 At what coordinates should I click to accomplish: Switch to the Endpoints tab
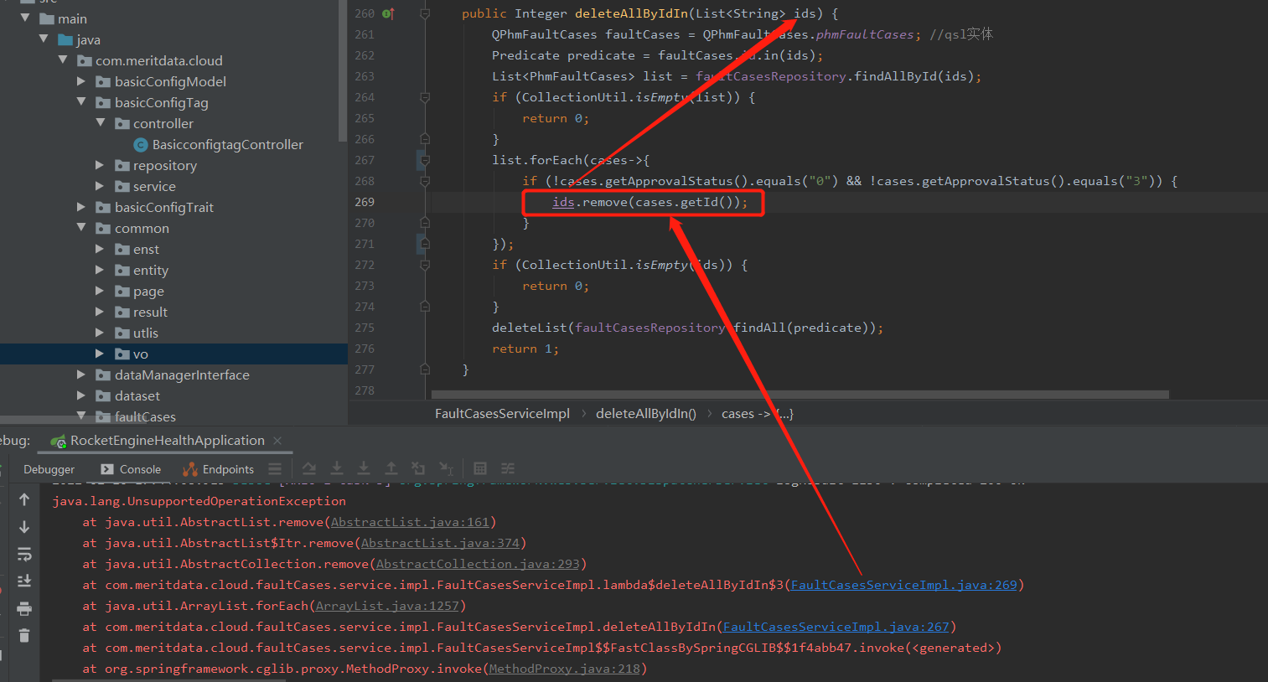click(x=219, y=469)
